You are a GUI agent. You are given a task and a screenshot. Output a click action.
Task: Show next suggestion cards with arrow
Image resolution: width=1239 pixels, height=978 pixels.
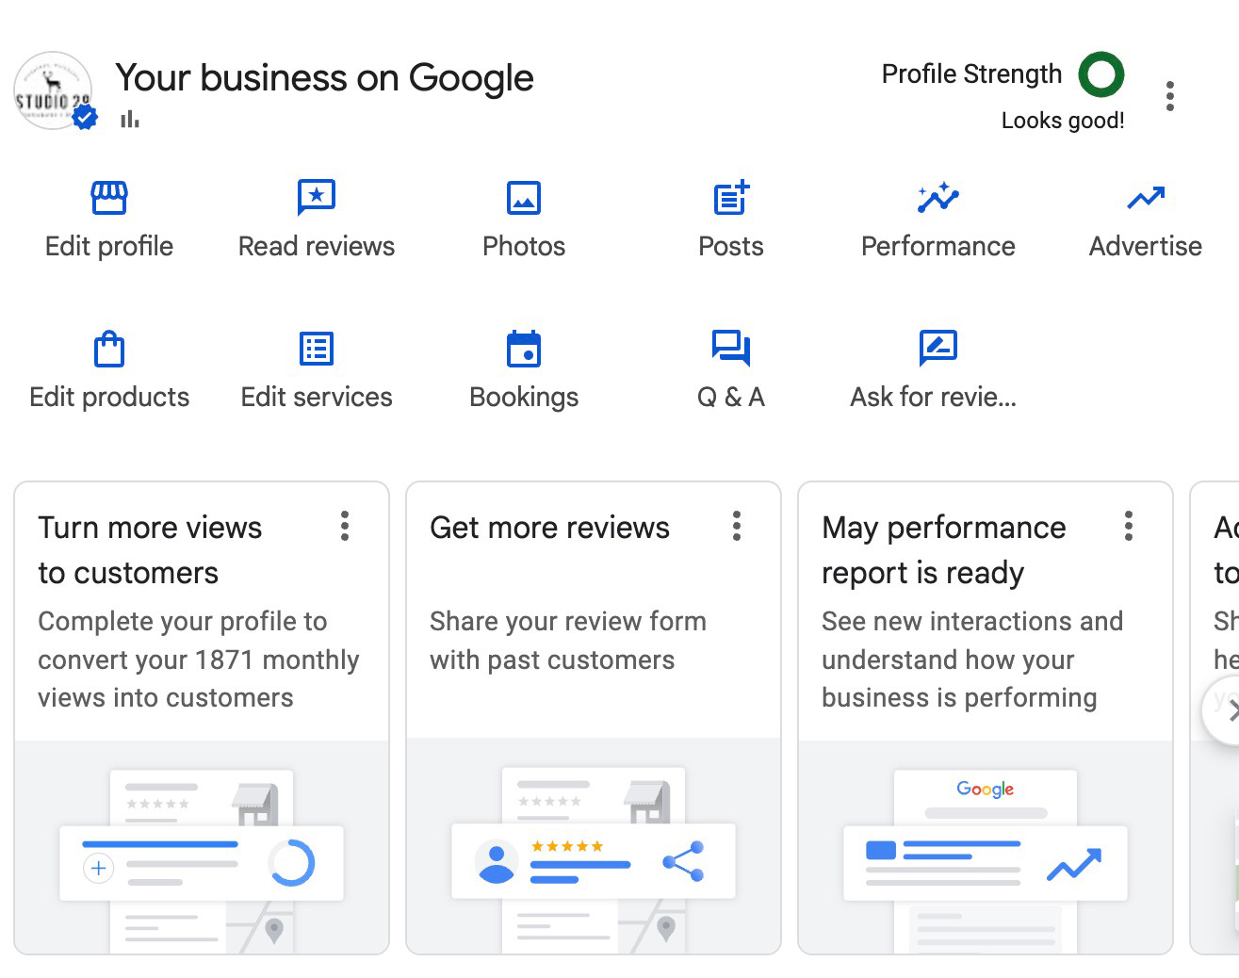tap(1223, 712)
